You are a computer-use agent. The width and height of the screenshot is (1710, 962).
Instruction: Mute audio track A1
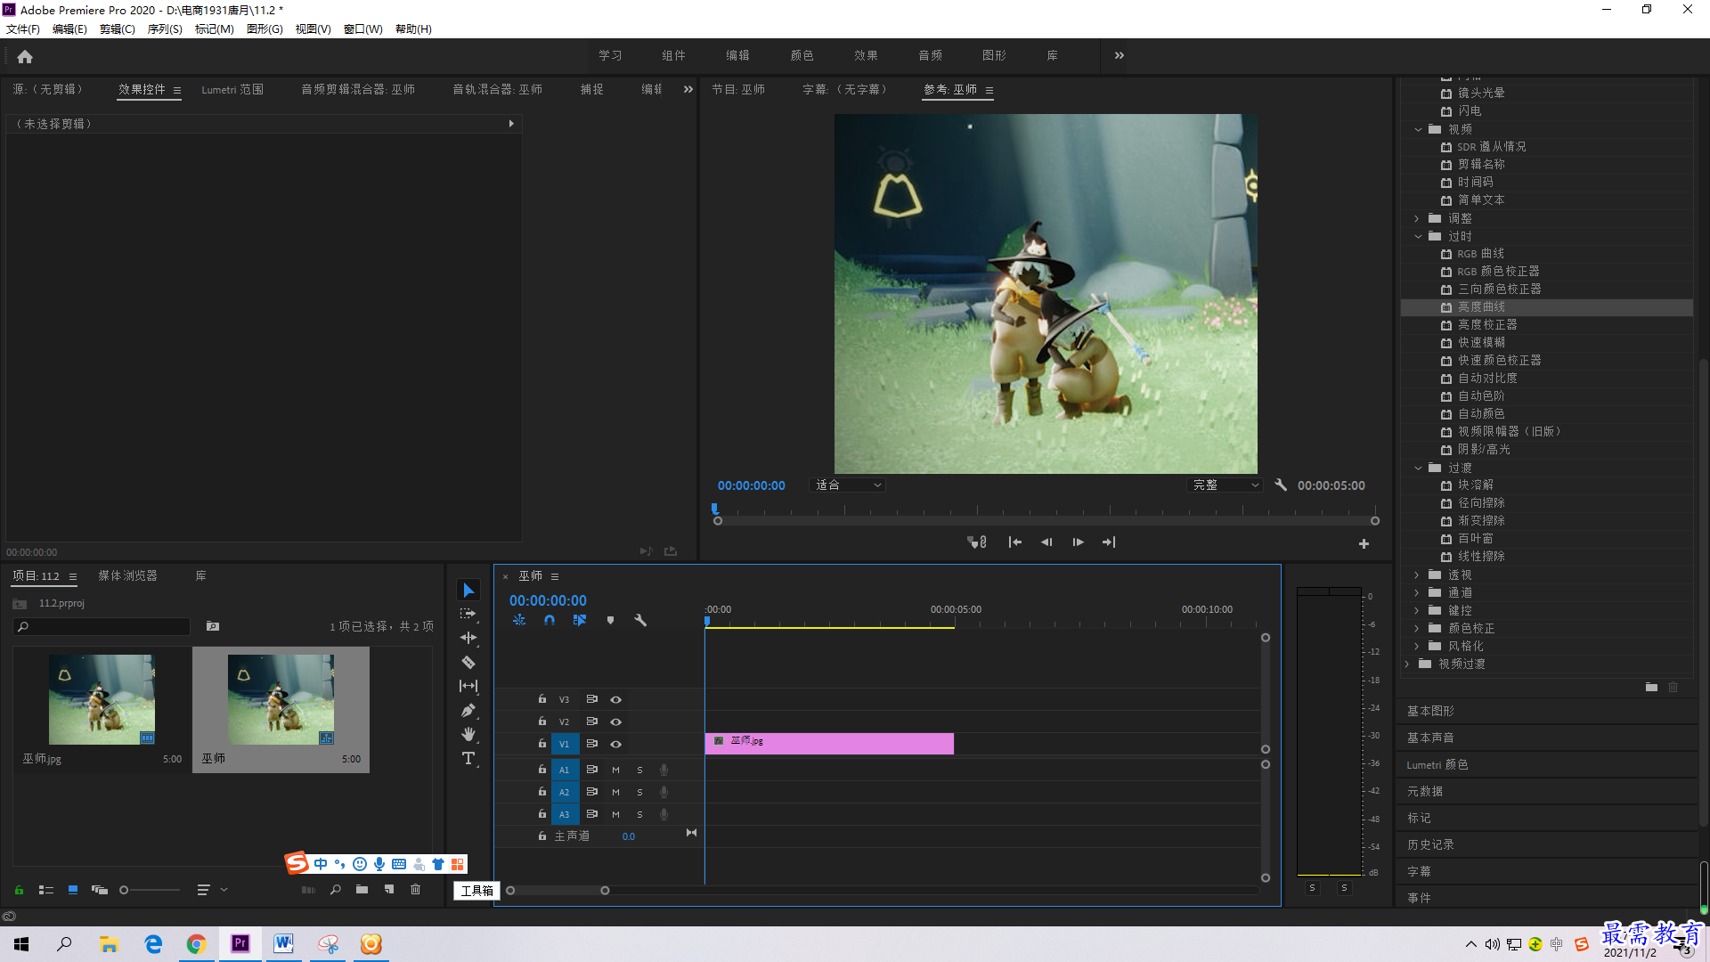[615, 770]
